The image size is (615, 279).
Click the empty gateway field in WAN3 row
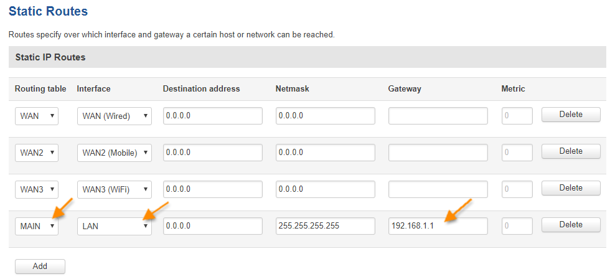tap(438, 189)
